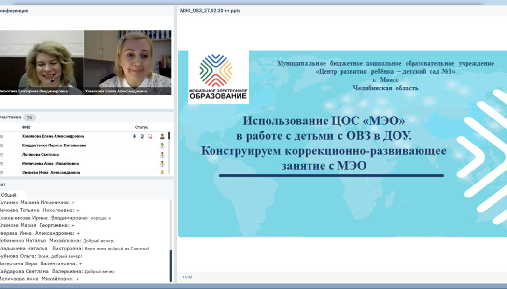Click the participant count badge 26
This screenshot has height=289, width=507.
[x=29, y=118]
